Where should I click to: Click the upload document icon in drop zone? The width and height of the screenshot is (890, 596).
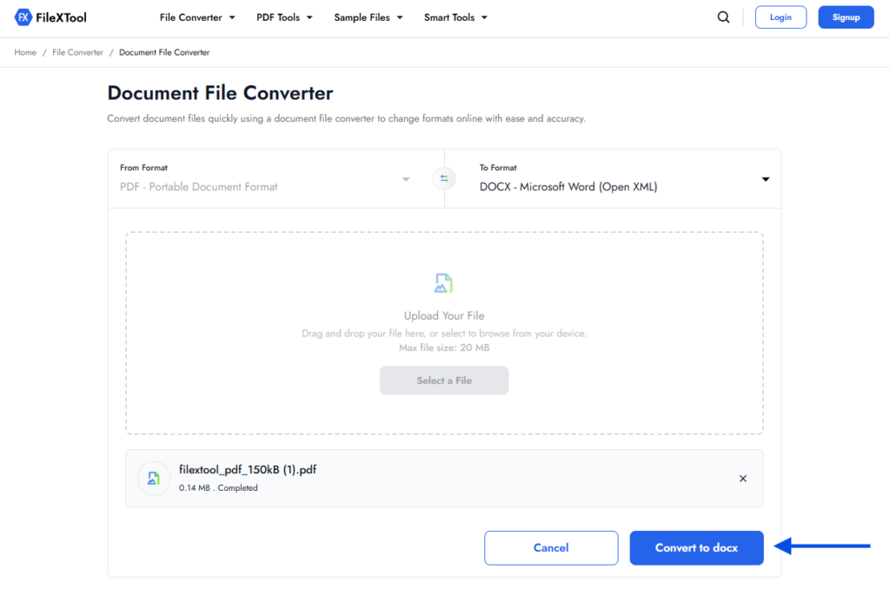coord(444,281)
